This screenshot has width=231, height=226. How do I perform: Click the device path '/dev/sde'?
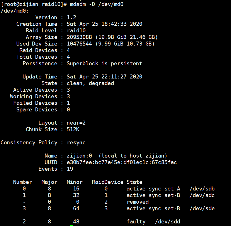click(202, 209)
